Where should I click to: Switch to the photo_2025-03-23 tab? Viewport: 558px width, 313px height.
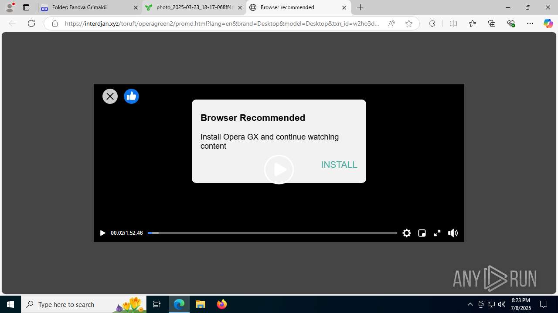194,7
